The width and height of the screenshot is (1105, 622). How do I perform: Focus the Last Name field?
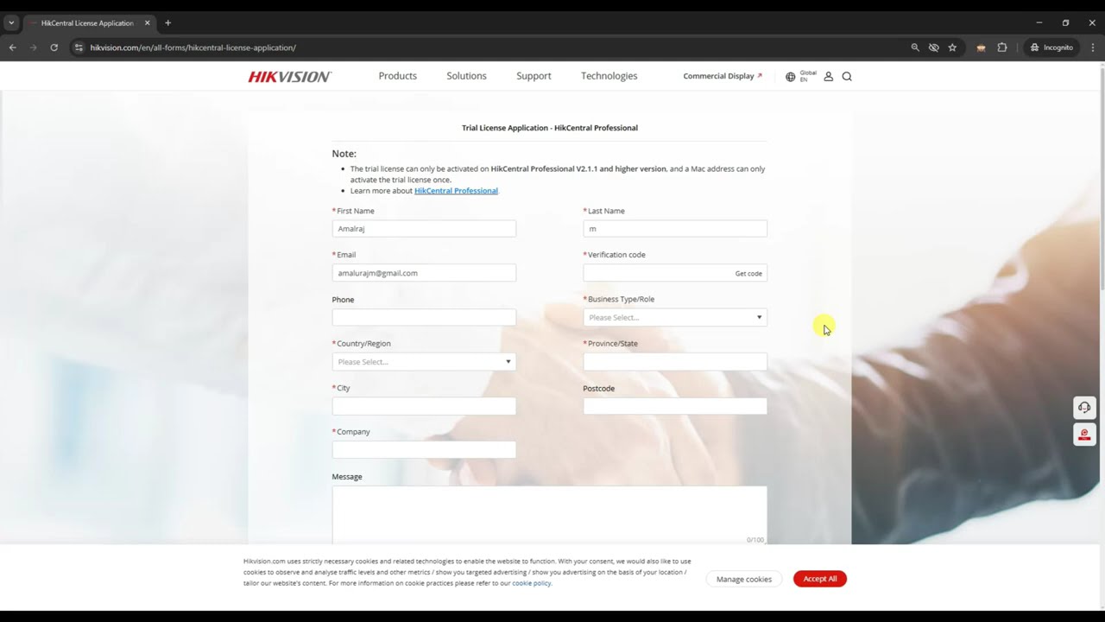click(675, 229)
